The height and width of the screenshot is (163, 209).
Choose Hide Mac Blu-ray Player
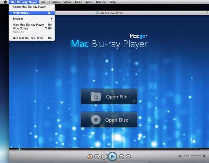click(32, 25)
